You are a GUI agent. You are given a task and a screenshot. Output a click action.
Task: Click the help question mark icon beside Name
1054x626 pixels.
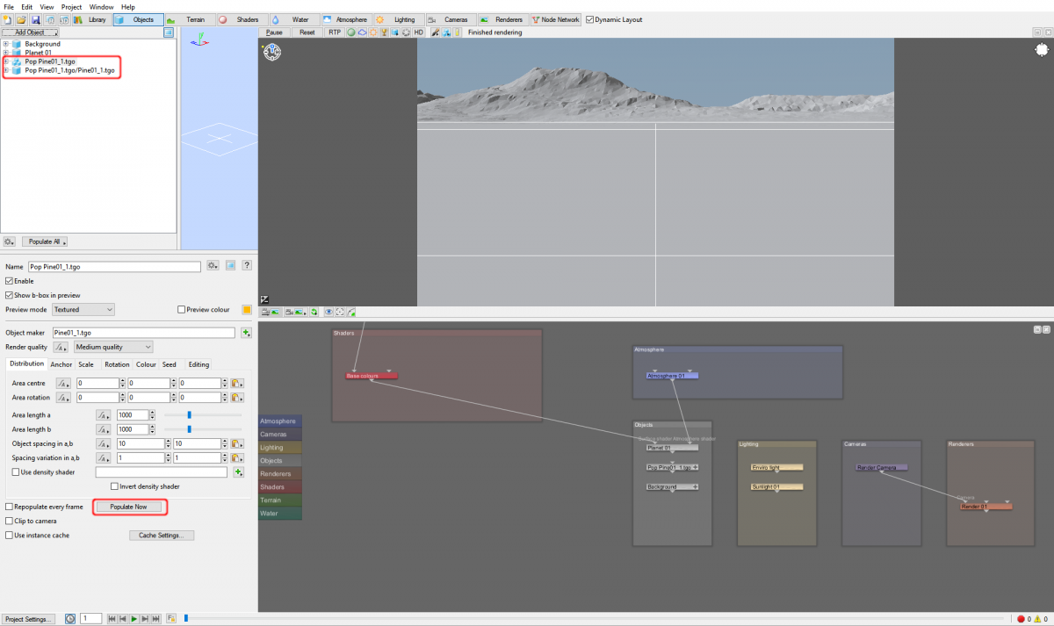coord(248,265)
